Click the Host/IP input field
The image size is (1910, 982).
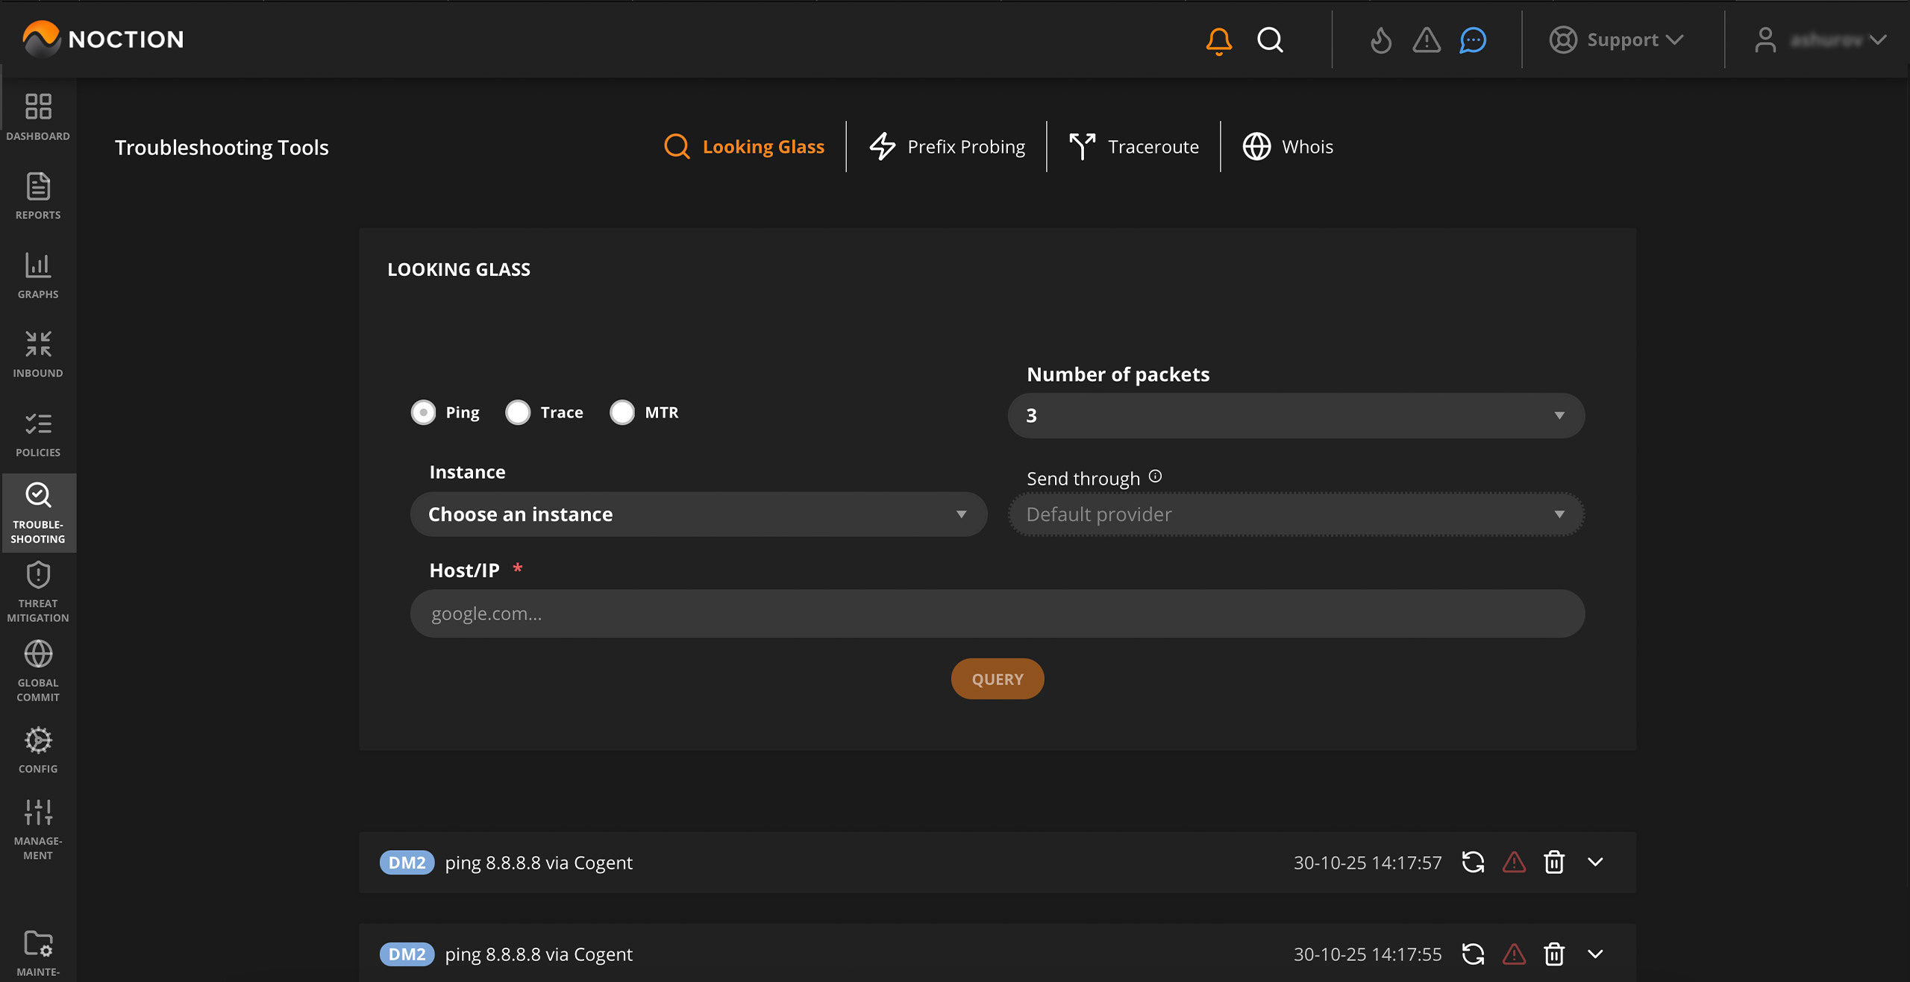[997, 614]
